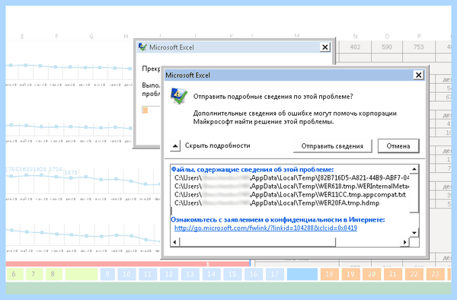This screenshot has height=300, width=457.
Task: Select column header O
Action: pos(387,37)
